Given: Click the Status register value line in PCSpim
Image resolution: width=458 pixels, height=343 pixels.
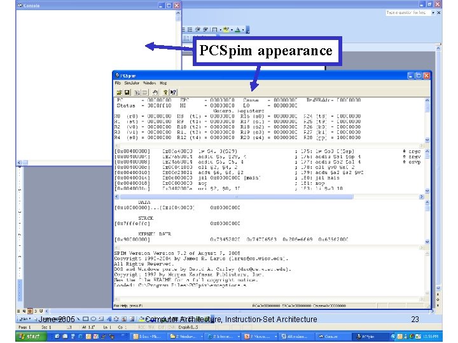Looking at the screenshot, I should [x=144, y=105].
